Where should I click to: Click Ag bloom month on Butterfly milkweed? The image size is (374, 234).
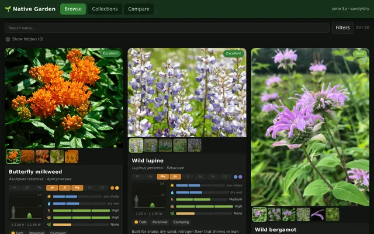[77, 188]
